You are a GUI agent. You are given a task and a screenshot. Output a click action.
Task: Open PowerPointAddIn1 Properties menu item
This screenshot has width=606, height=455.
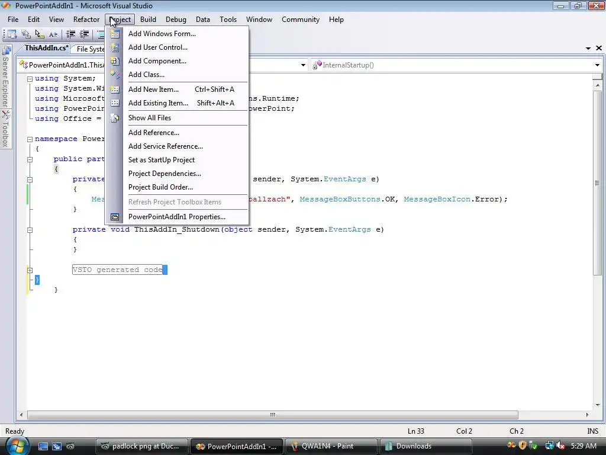point(176,217)
